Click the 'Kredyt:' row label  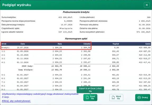[6, 48]
